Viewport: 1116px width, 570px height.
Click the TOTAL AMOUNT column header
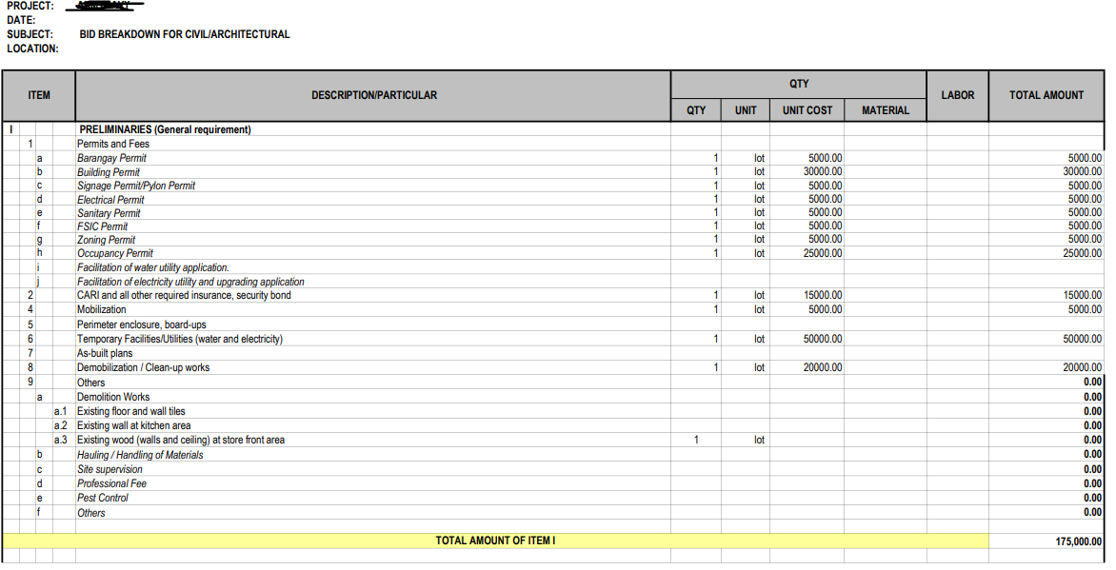point(1046,95)
